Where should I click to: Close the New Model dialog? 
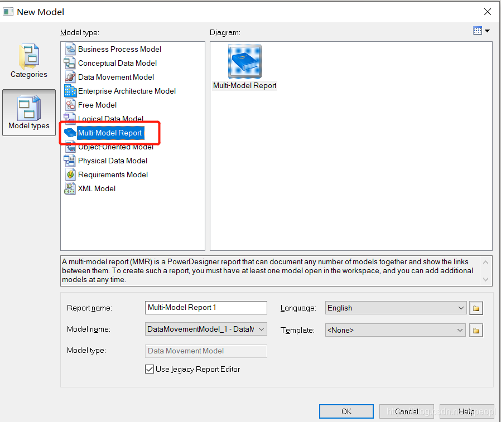tap(488, 12)
